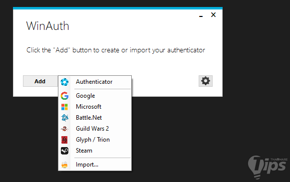Open the settings gear button
The image size is (290, 182).
click(206, 81)
